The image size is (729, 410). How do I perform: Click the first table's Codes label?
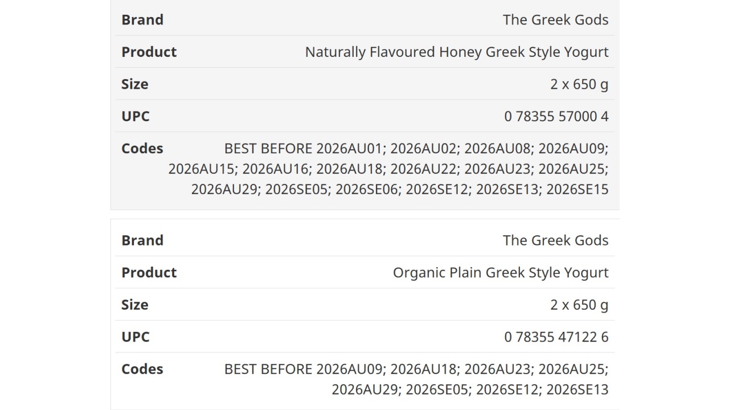[x=142, y=149]
